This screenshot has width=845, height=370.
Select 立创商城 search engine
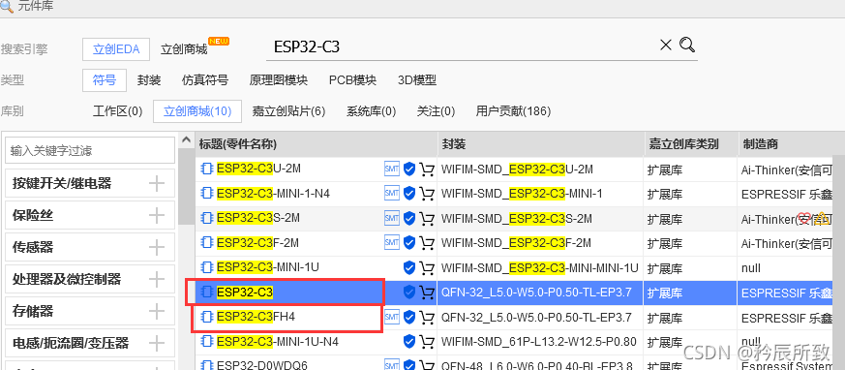[x=184, y=49]
